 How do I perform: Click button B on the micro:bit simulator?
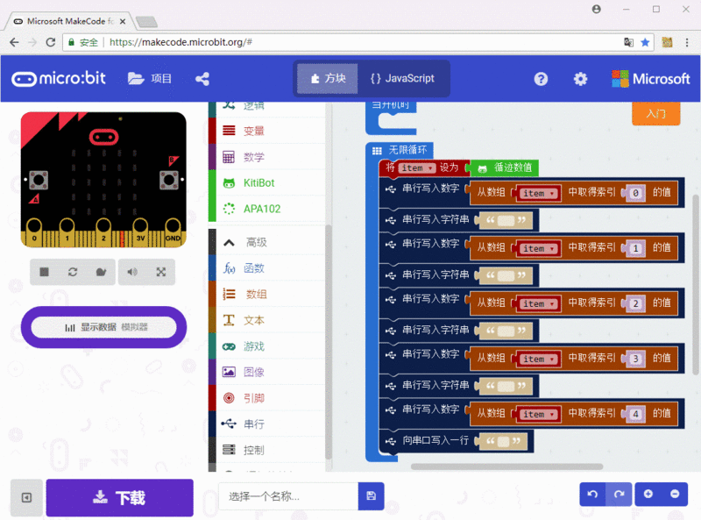point(169,180)
